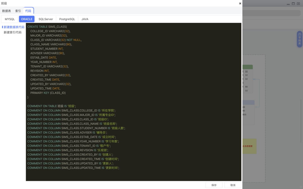Select 新建数据表代码 in the sidebar

(x=13, y=27)
